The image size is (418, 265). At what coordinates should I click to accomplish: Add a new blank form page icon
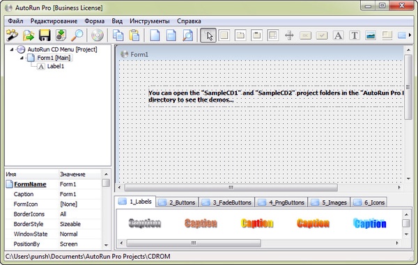point(155,35)
